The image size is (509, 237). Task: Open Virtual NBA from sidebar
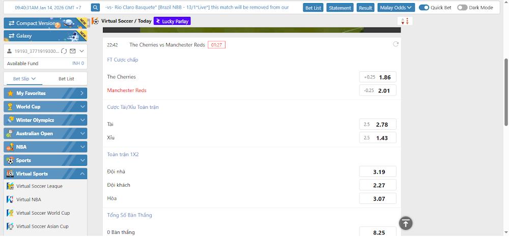click(x=29, y=199)
